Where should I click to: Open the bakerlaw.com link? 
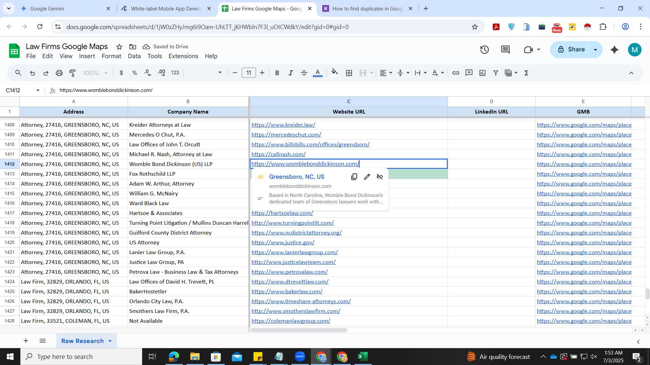point(287,291)
